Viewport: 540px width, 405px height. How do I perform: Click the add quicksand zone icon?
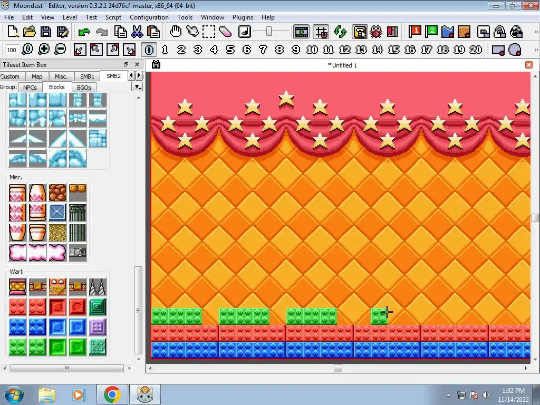pos(464,32)
